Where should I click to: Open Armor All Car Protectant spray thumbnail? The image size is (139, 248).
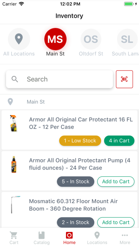tap(14, 123)
